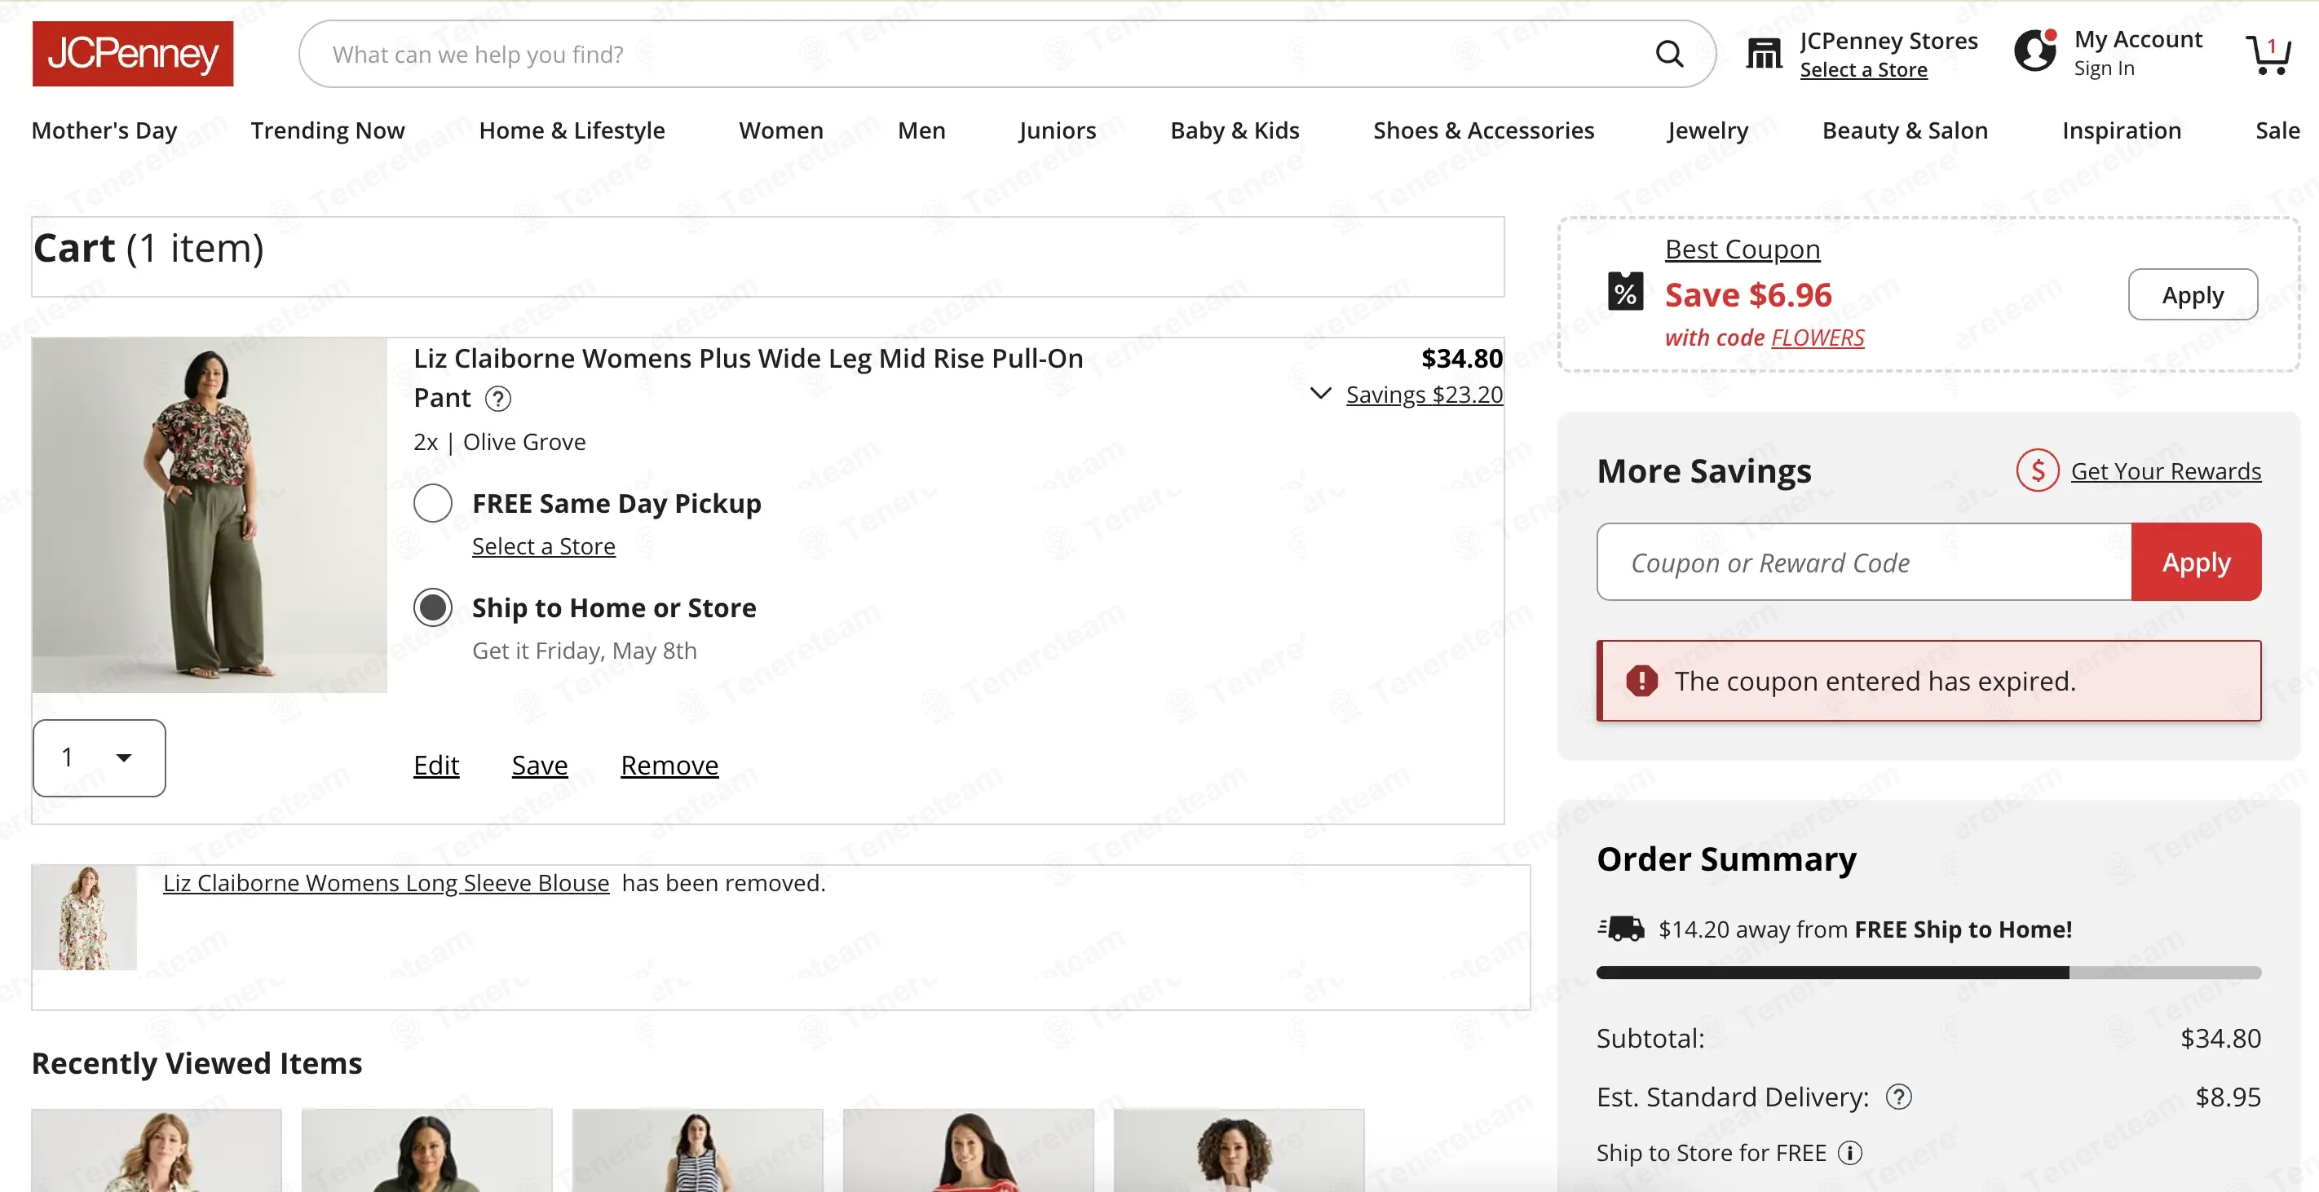Viewport: 2319px width, 1192px height.
Task: Click the JCPenney Stores building icon
Action: tap(1764, 54)
